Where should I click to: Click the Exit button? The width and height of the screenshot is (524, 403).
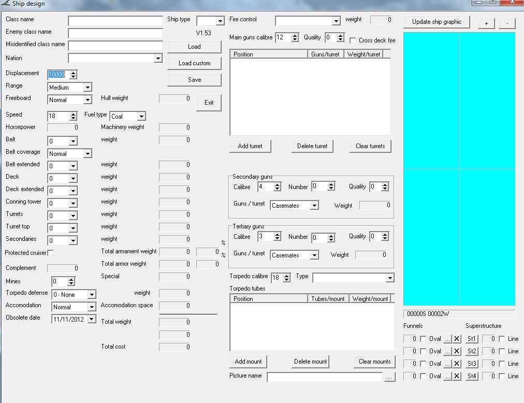pos(209,103)
